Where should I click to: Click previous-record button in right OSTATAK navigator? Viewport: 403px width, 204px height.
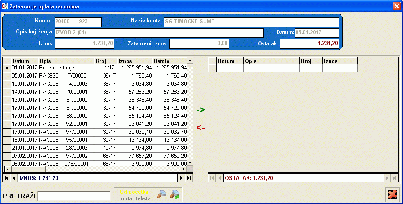click(x=220, y=178)
